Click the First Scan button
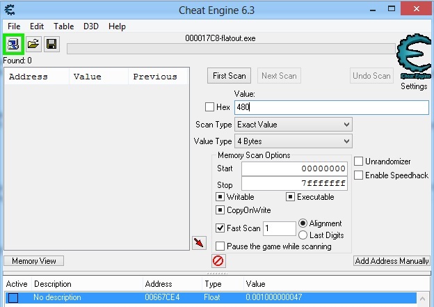This screenshot has height=307, width=434. point(230,76)
